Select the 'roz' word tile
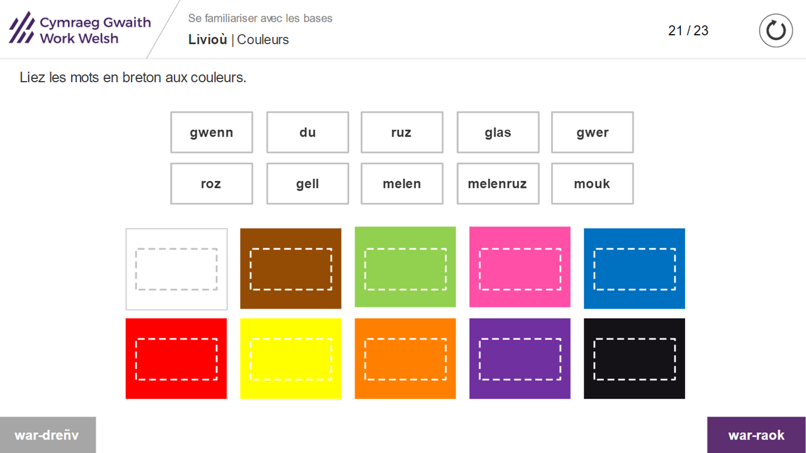Viewport: 806px width, 453px height. pyautogui.click(x=212, y=183)
